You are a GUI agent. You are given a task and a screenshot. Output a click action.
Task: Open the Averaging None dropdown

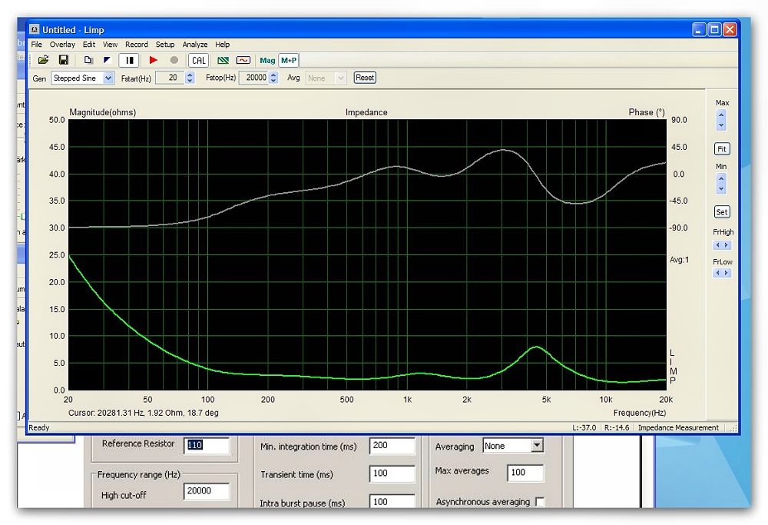(537, 446)
